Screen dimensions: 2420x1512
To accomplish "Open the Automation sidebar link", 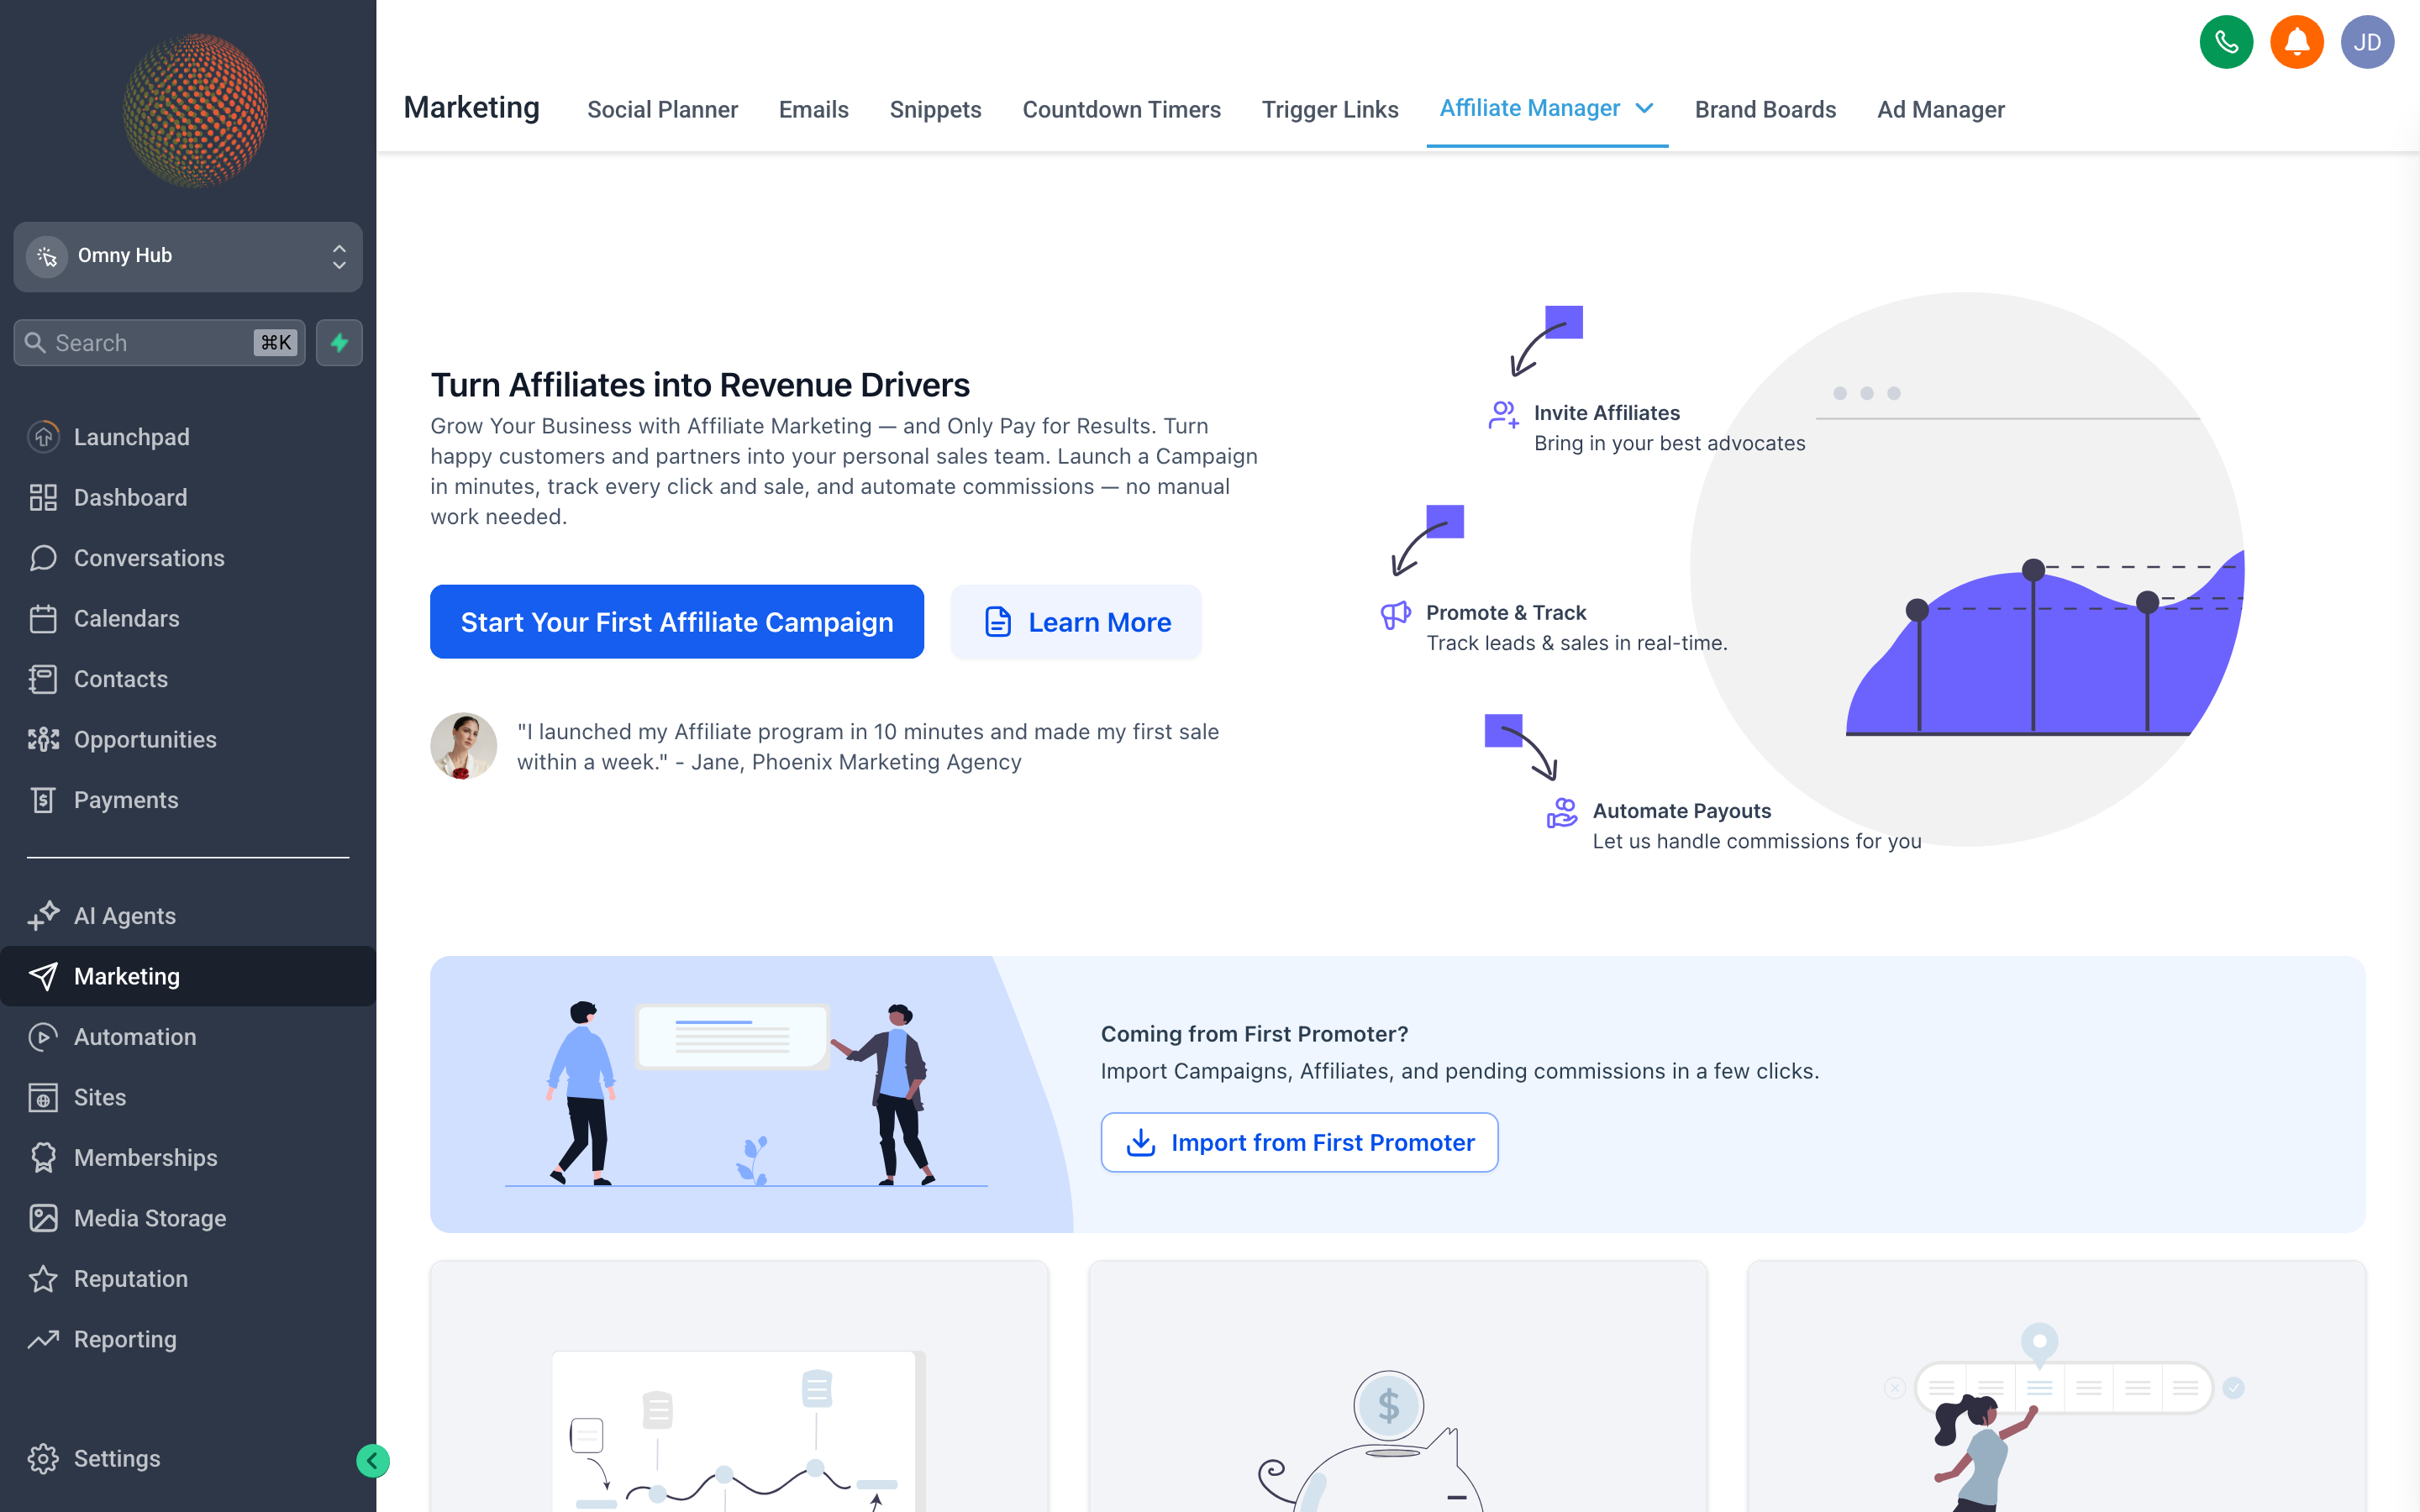I will (x=188, y=1037).
